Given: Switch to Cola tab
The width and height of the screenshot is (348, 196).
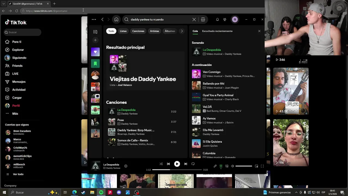Looking at the screenshot, I should click(195, 31).
